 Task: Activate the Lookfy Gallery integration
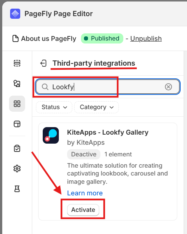coord(83,210)
